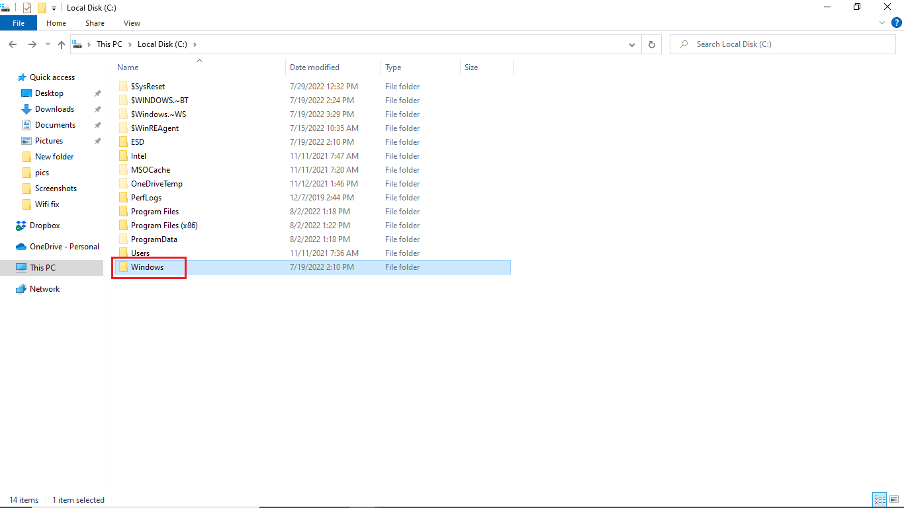Image resolution: width=904 pixels, height=508 pixels.
Task: Select OneDrive - Personal in navigation pane
Action: click(x=64, y=247)
